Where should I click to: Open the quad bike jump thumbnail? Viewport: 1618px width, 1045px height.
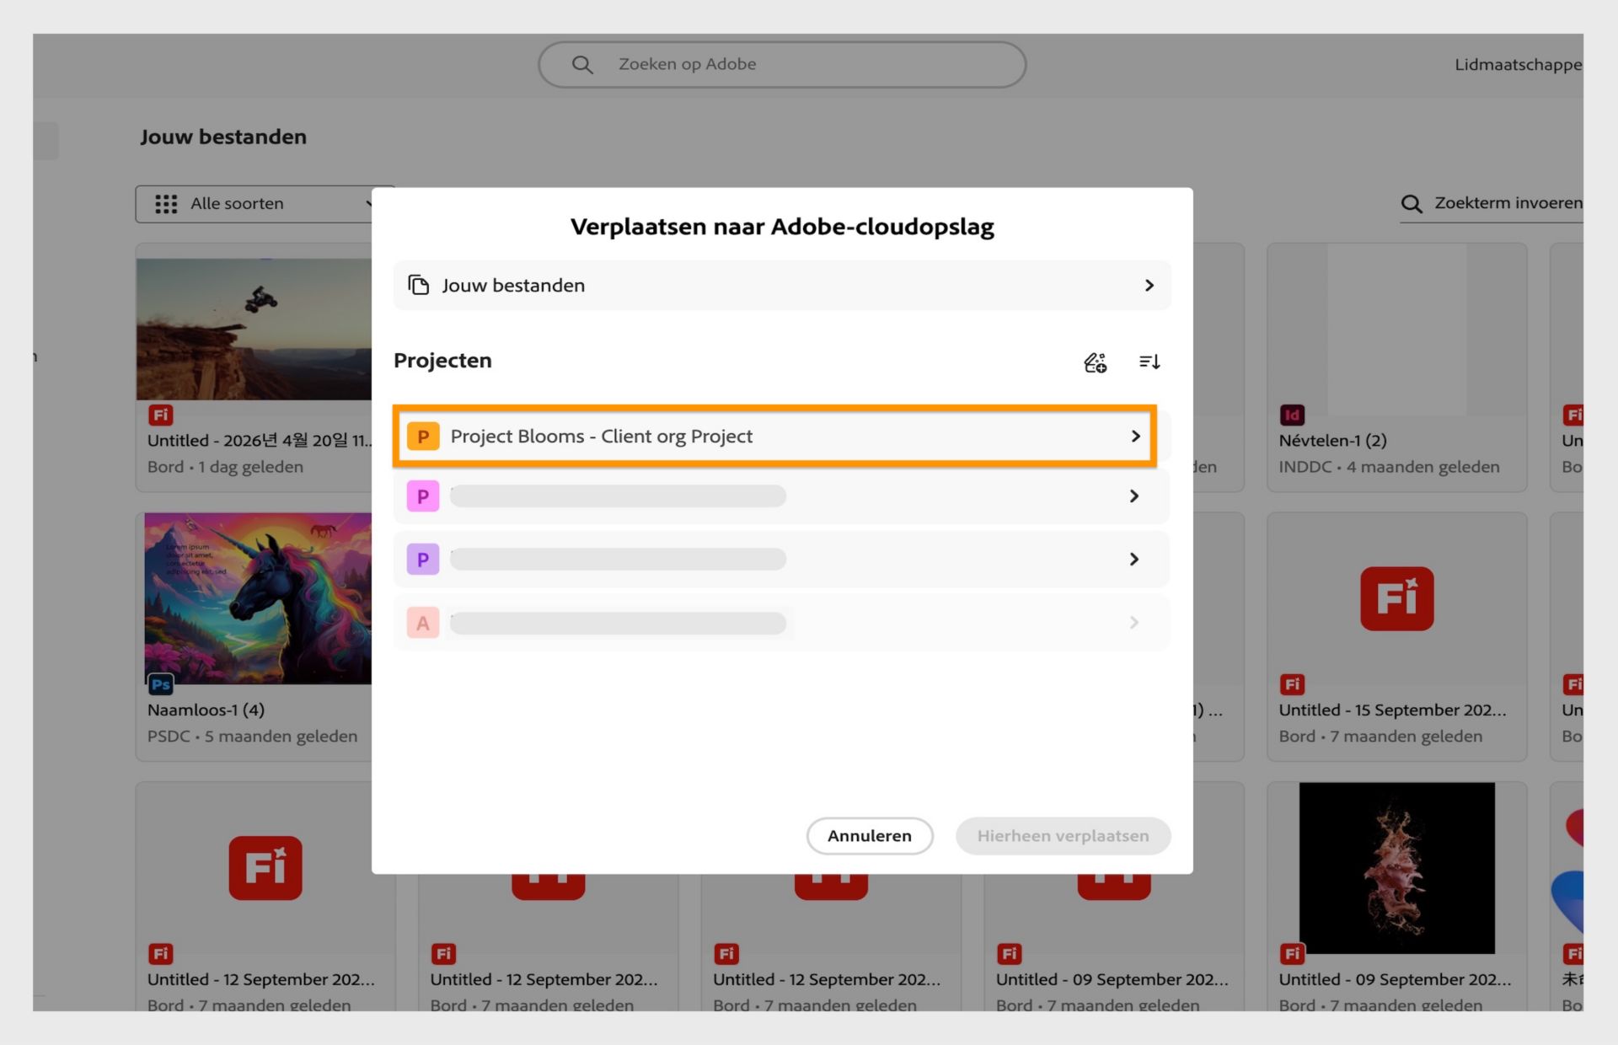tap(254, 330)
